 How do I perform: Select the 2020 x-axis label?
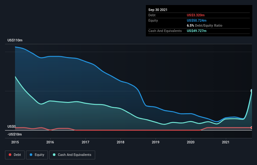(191, 142)
